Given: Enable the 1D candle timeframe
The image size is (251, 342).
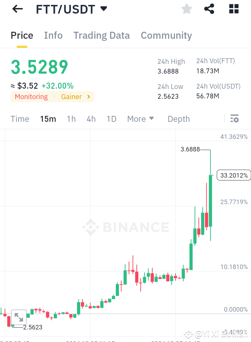Looking at the screenshot, I should pyautogui.click(x=111, y=119).
